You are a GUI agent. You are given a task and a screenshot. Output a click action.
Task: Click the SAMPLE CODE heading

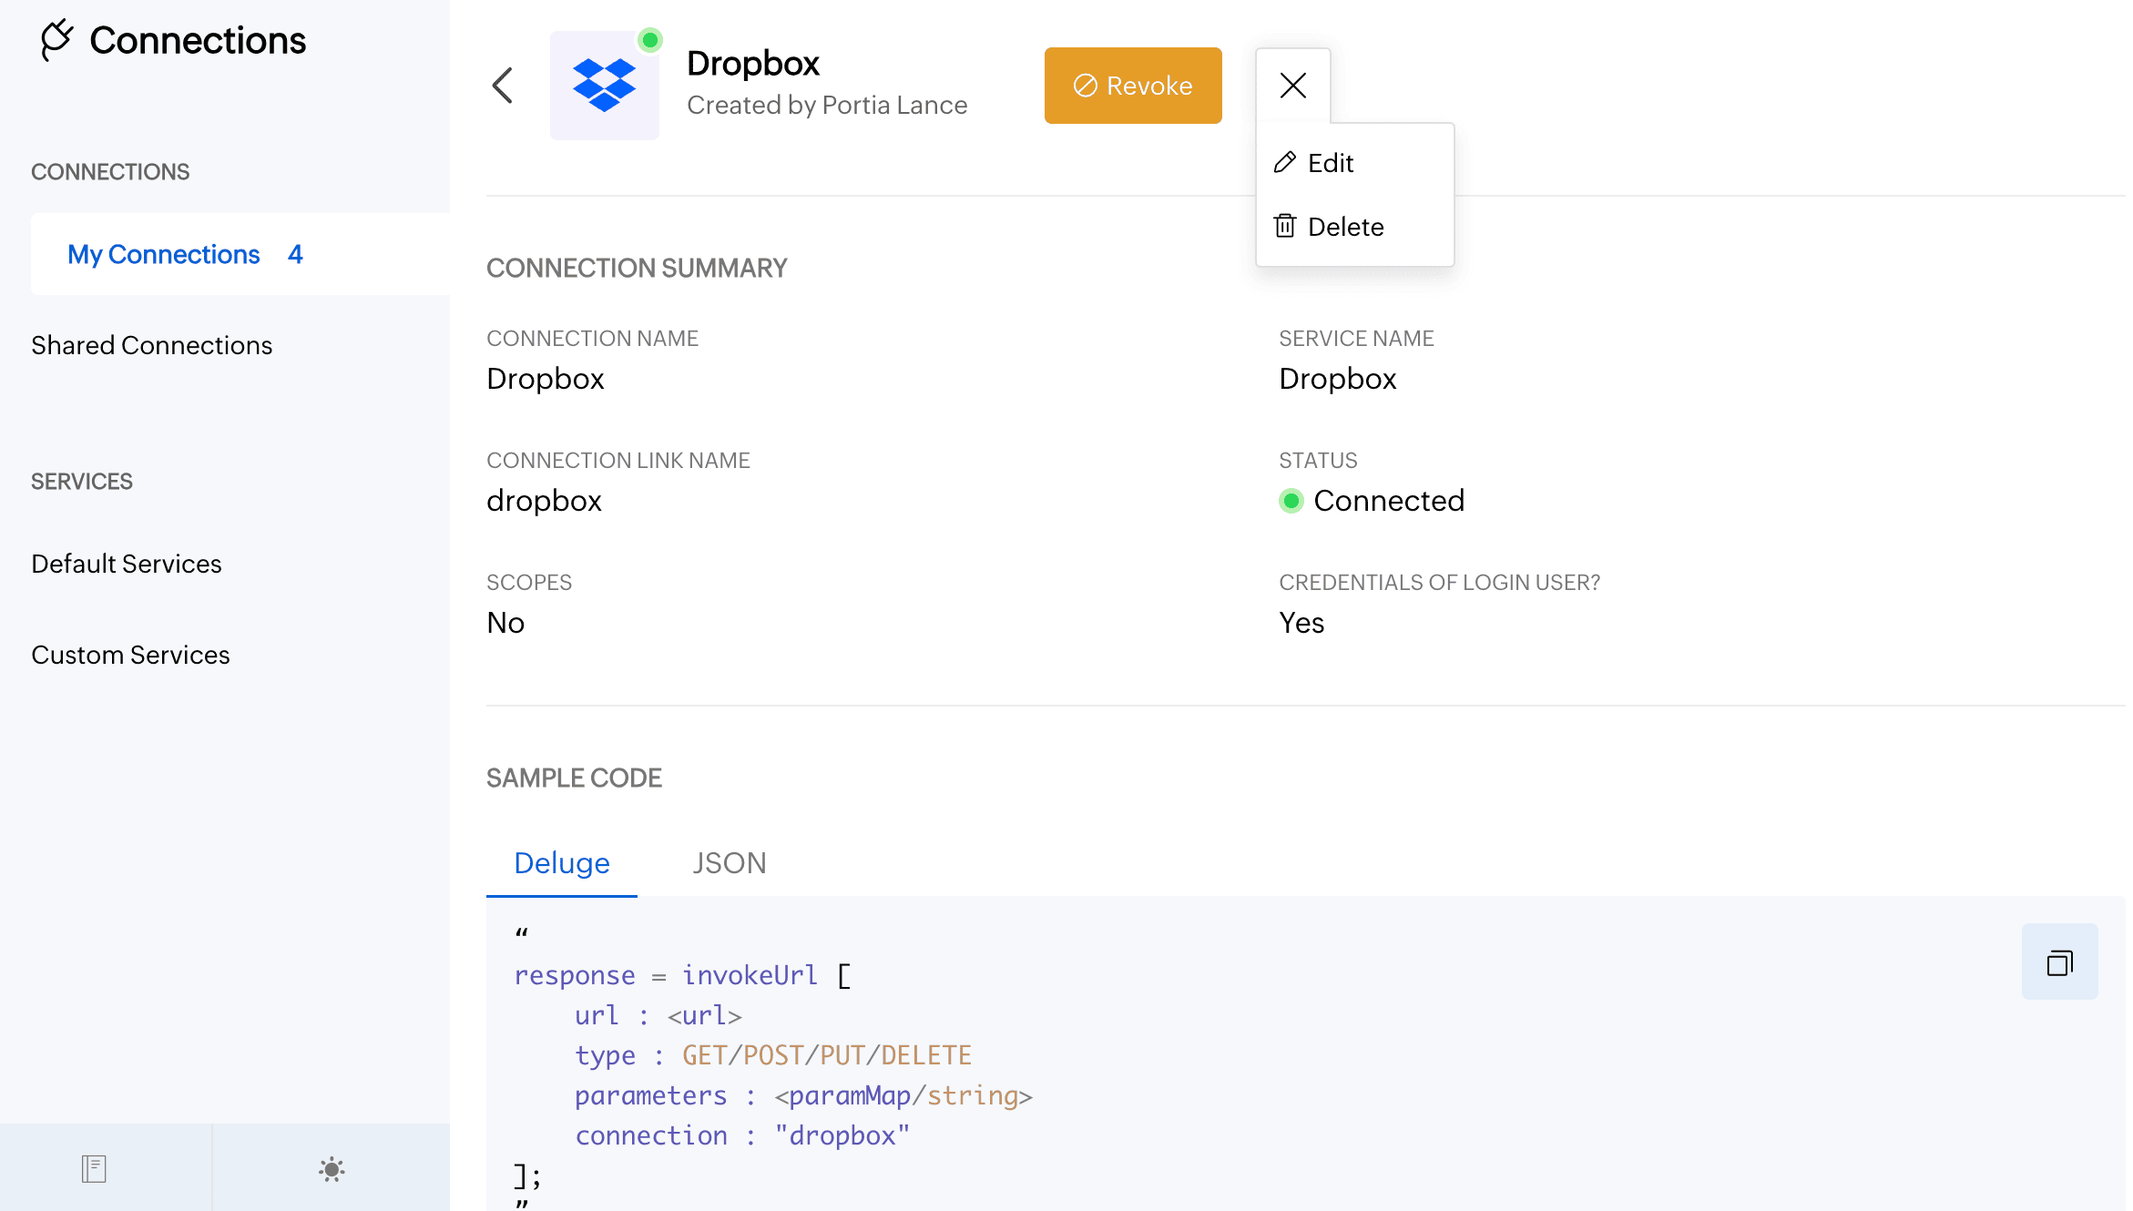click(x=574, y=778)
